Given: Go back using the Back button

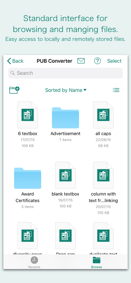Looking at the screenshot, I should pos(16,61).
